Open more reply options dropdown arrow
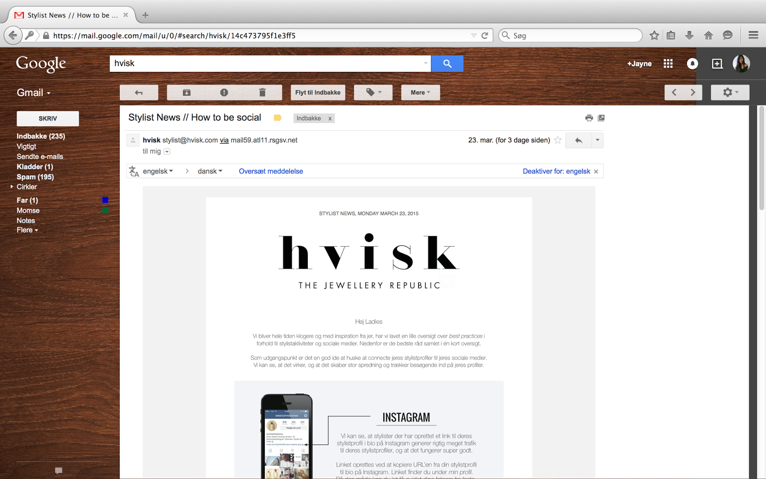This screenshot has width=766, height=479. [597, 140]
